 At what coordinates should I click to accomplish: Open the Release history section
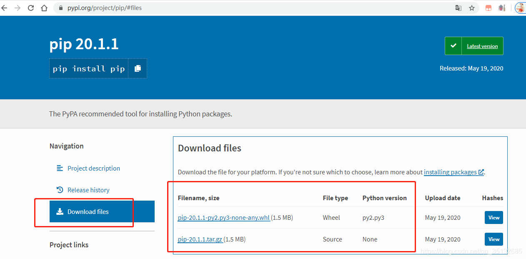coord(88,190)
